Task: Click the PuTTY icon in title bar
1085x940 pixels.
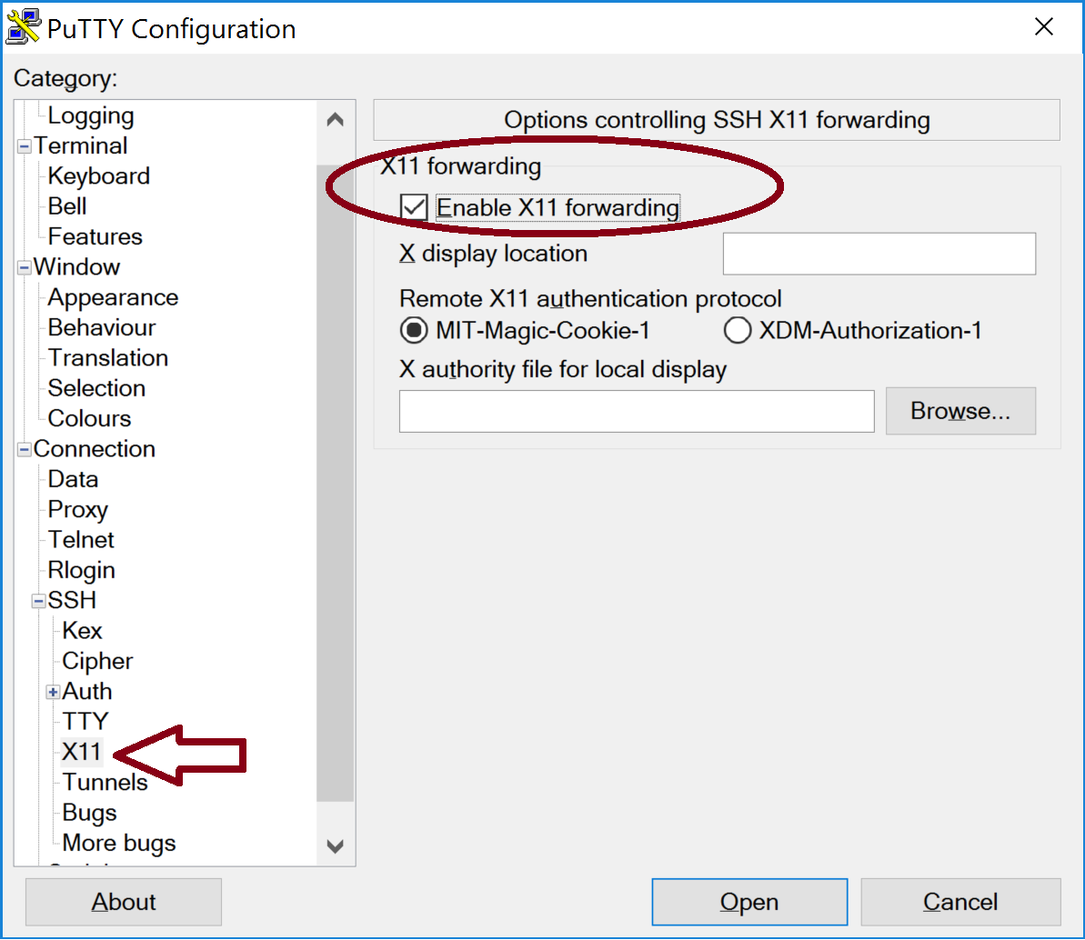Action: pos(23,27)
